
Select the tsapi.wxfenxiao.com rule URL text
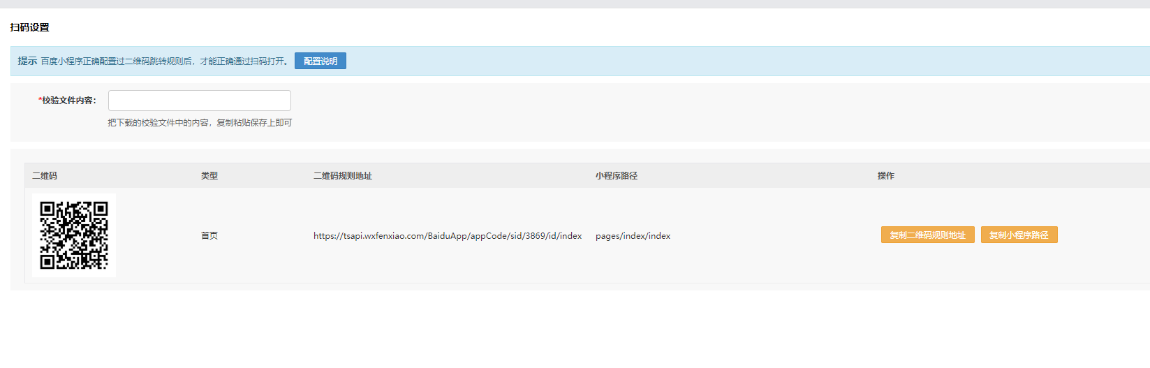coord(448,236)
